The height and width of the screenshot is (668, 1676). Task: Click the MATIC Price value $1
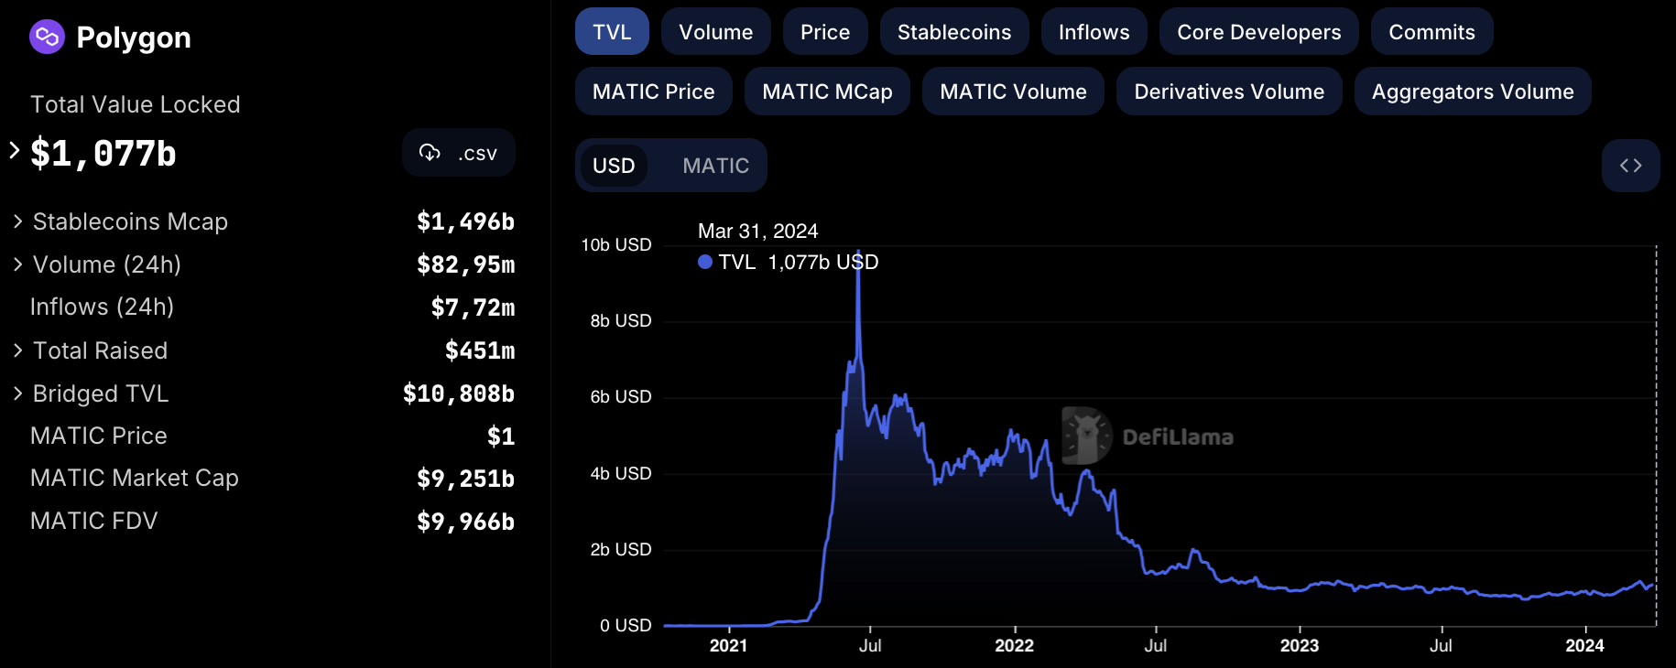[501, 436]
